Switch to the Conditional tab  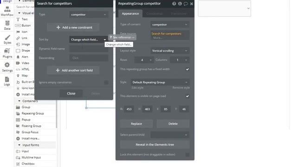click(x=155, y=13)
